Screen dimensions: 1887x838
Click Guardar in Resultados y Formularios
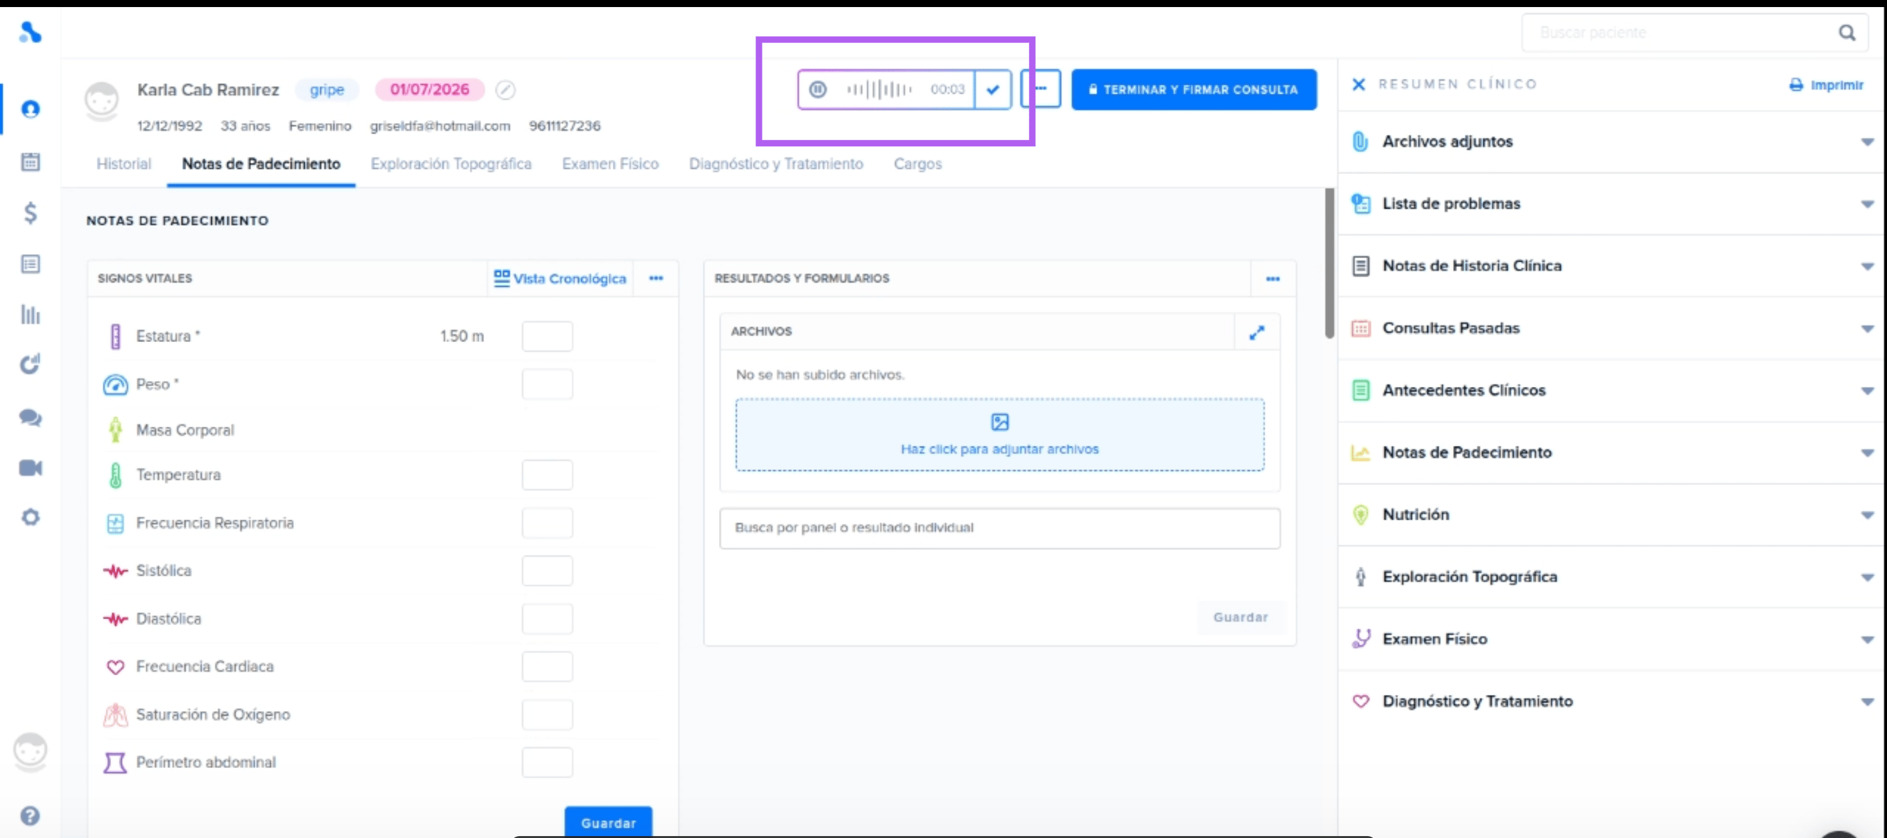[1239, 617]
